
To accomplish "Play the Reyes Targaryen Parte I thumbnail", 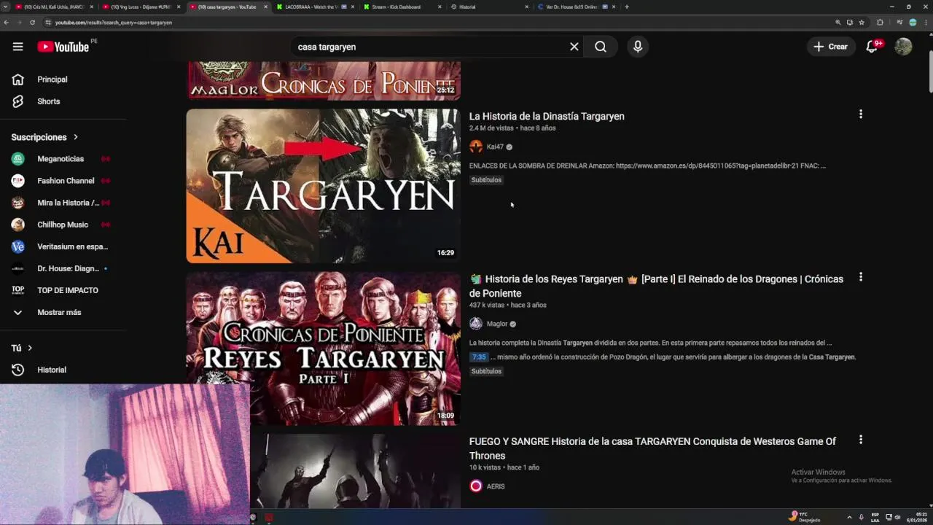I will click(x=323, y=349).
